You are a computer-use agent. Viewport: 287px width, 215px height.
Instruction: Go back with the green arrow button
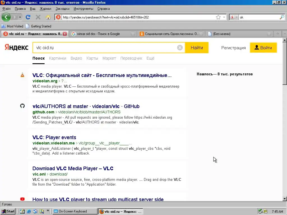pos(6,17)
